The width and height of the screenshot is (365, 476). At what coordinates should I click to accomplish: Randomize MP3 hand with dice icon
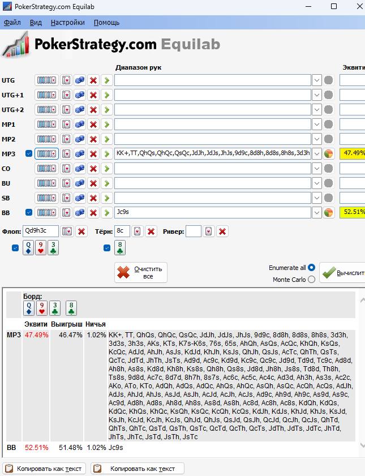80,153
